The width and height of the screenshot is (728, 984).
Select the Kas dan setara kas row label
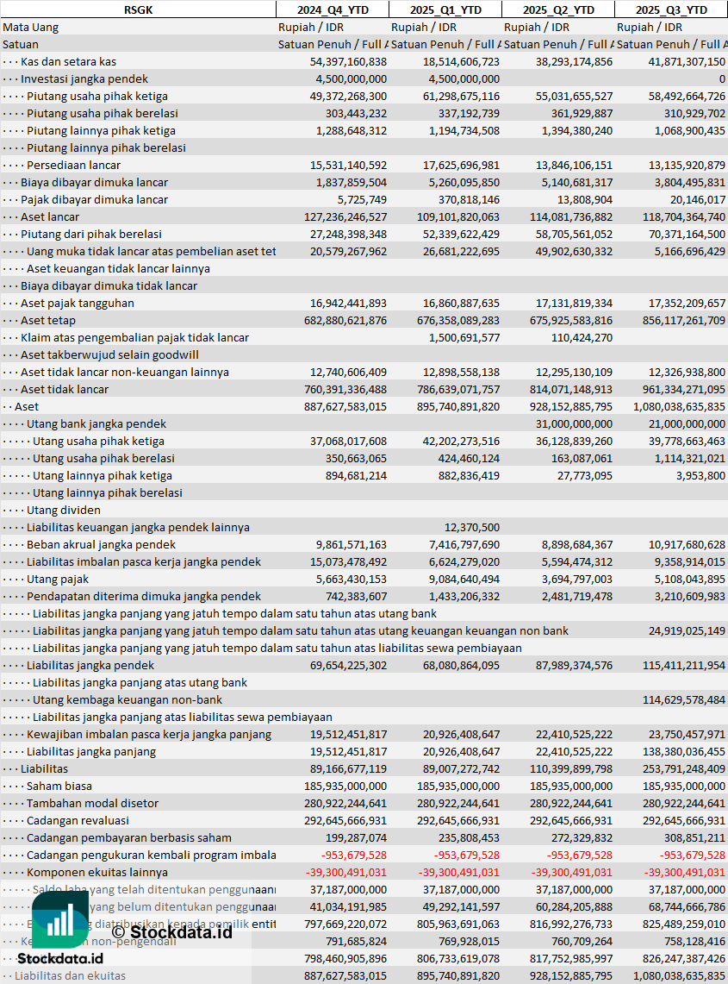pos(68,61)
